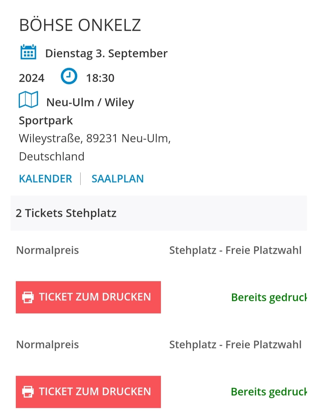Click printer icon on second ticket button
The image size is (316, 417).
coord(28,392)
